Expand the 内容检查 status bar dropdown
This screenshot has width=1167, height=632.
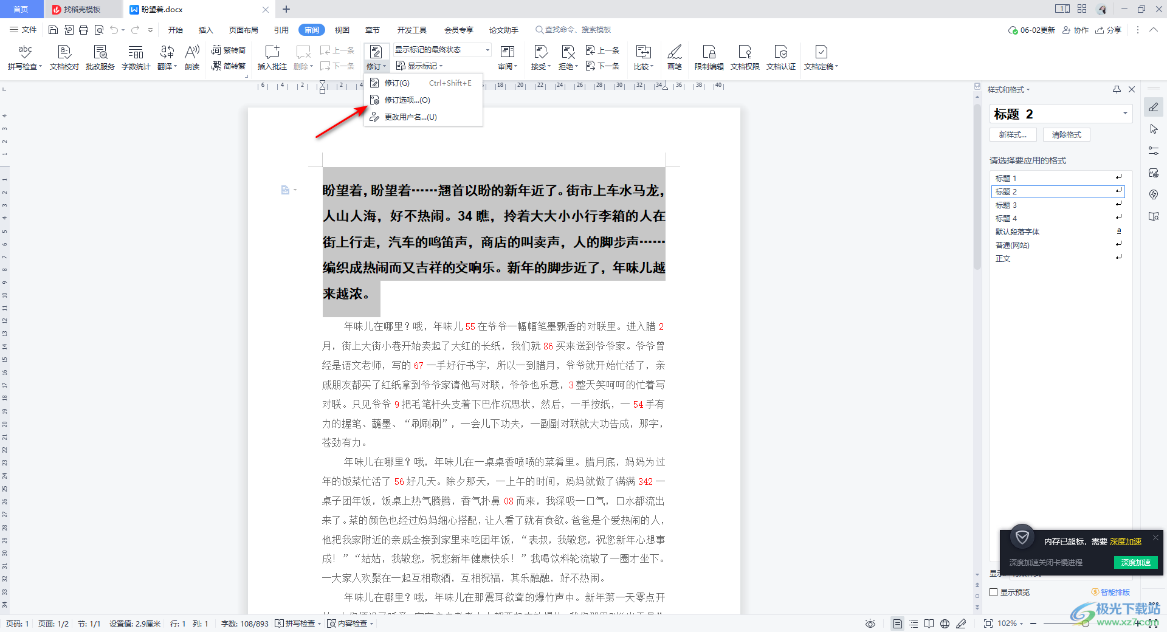coord(371,624)
